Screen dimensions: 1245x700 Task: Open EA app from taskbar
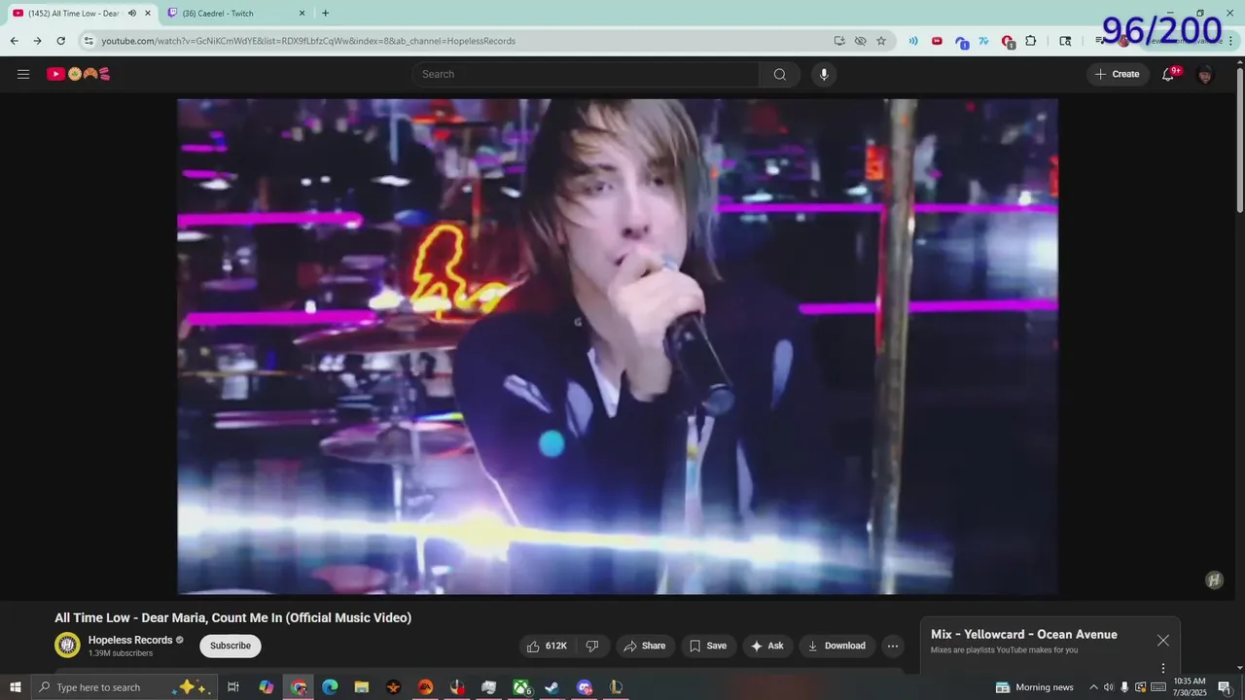pos(425,687)
